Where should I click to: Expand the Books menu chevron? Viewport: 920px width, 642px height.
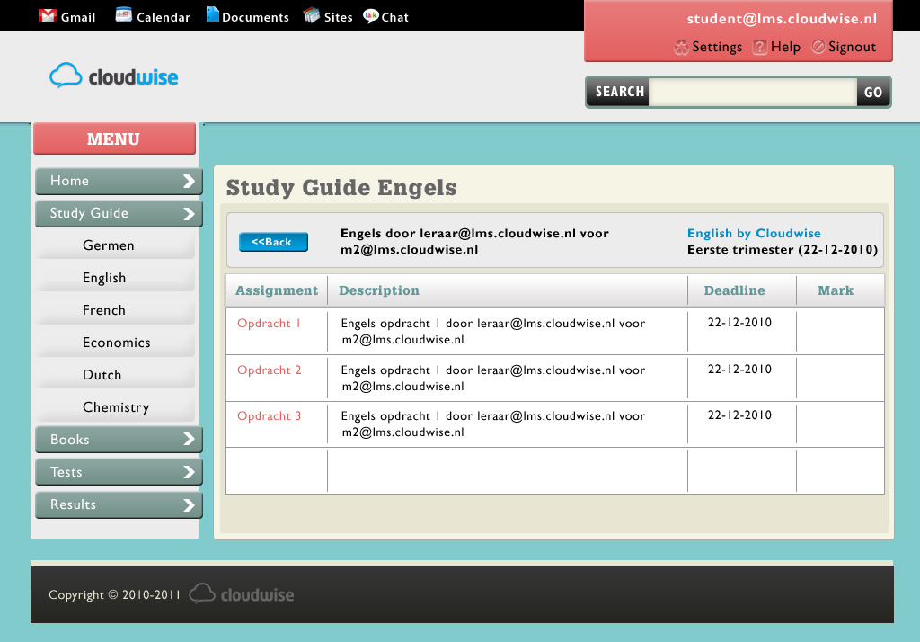pyautogui.click(x=189, y=440)
